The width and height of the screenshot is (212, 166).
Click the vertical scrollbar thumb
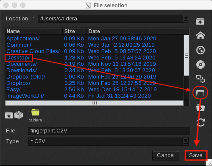click(187, 55)
